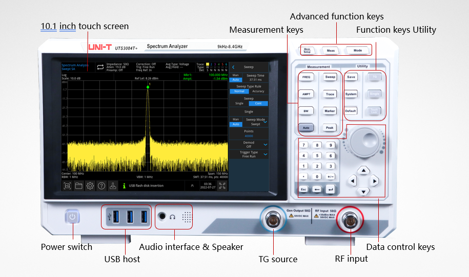Push the Esc key on keypad
The image size is (469, 277).
pos(303,189)
